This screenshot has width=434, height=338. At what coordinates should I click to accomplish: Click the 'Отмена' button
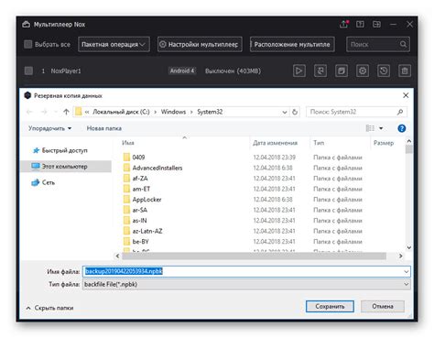(383, 306)
